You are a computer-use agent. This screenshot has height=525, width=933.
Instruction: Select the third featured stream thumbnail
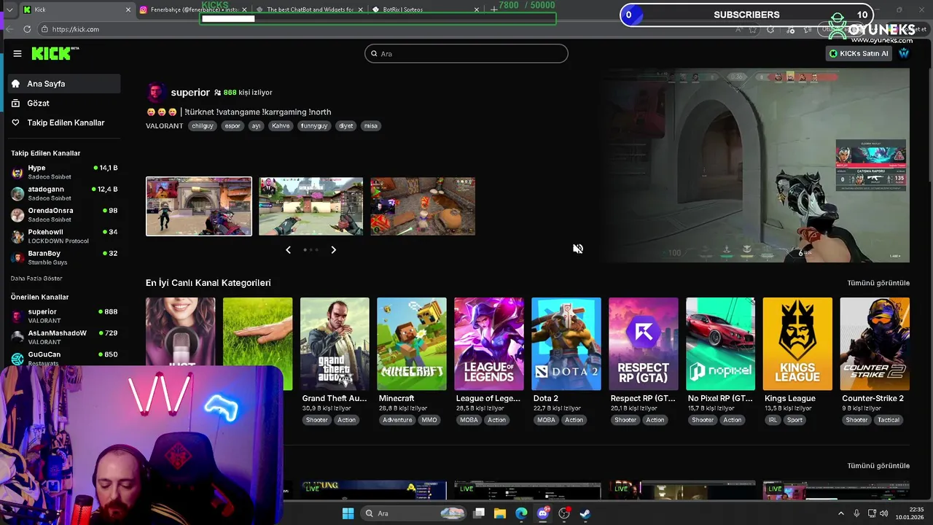(423, 206)
